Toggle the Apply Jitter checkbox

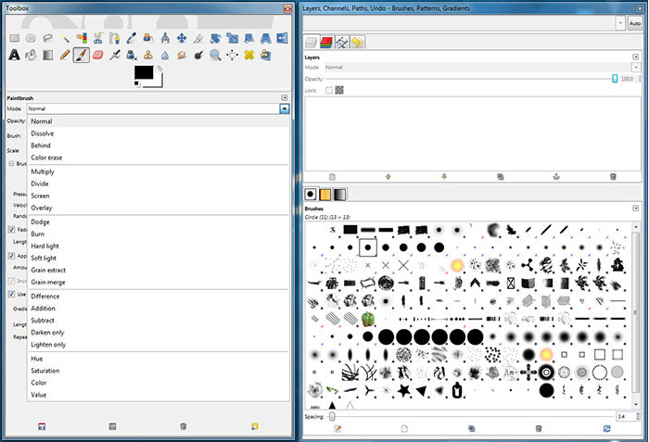(11, 256)
